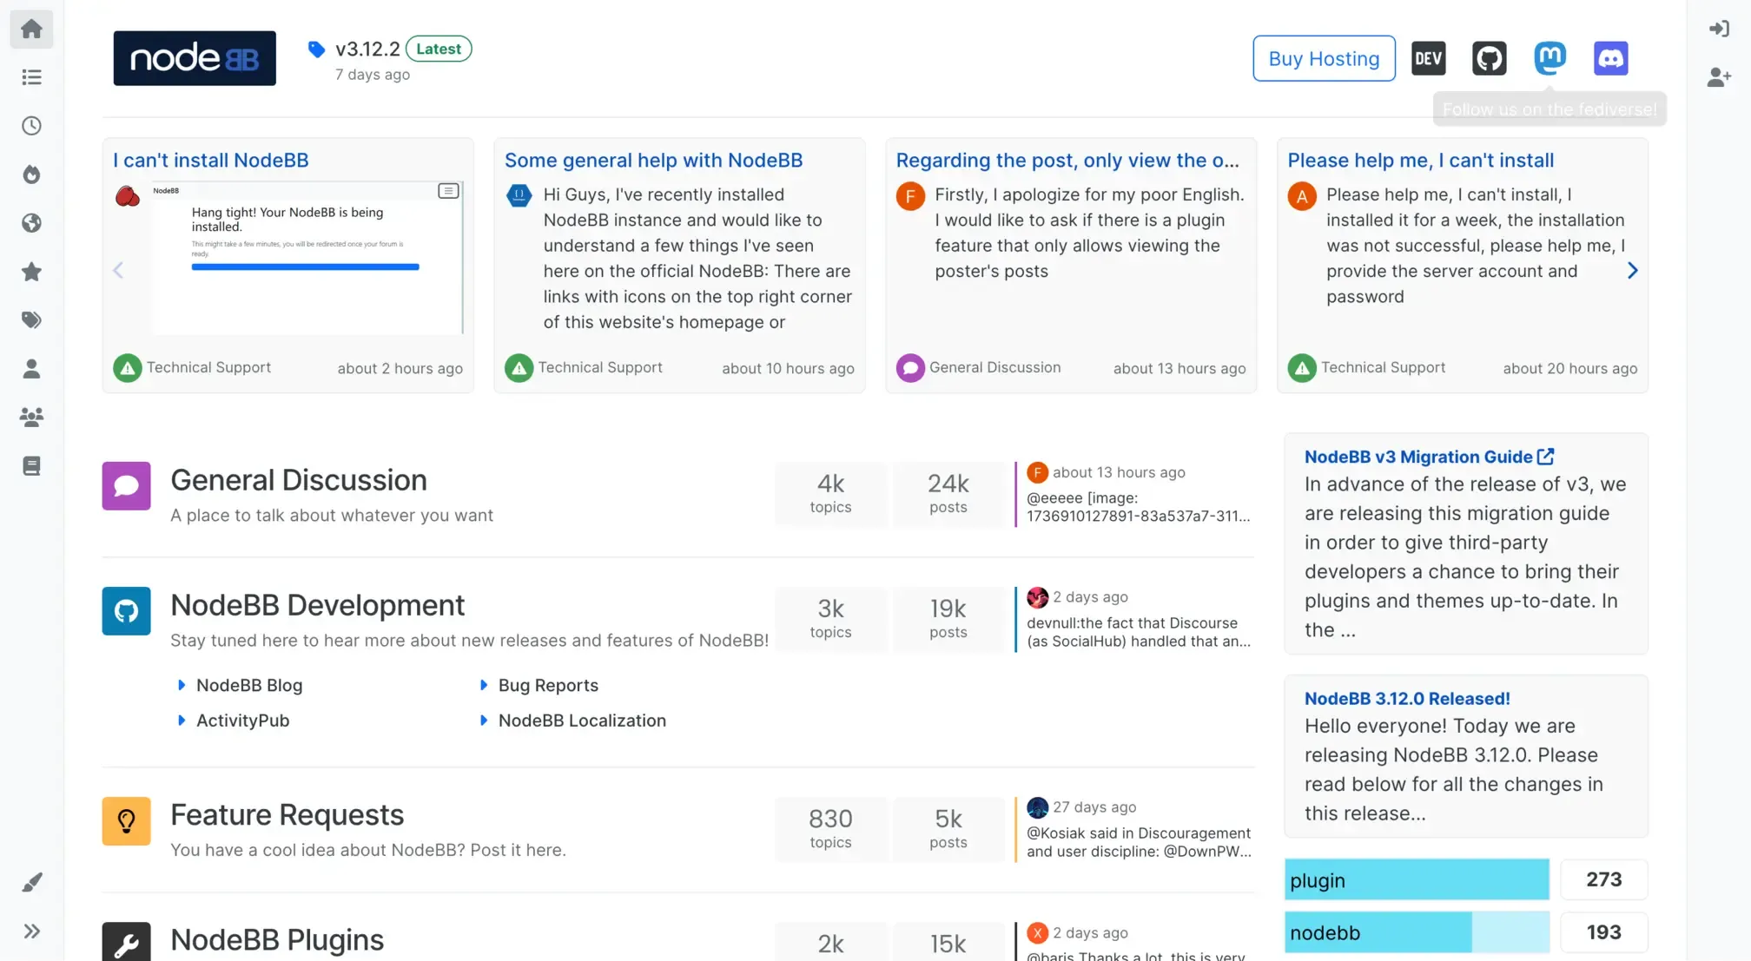Follow NodeBB via the Mastodon icon
The image size is (1751, 961).
(1549, 57)
